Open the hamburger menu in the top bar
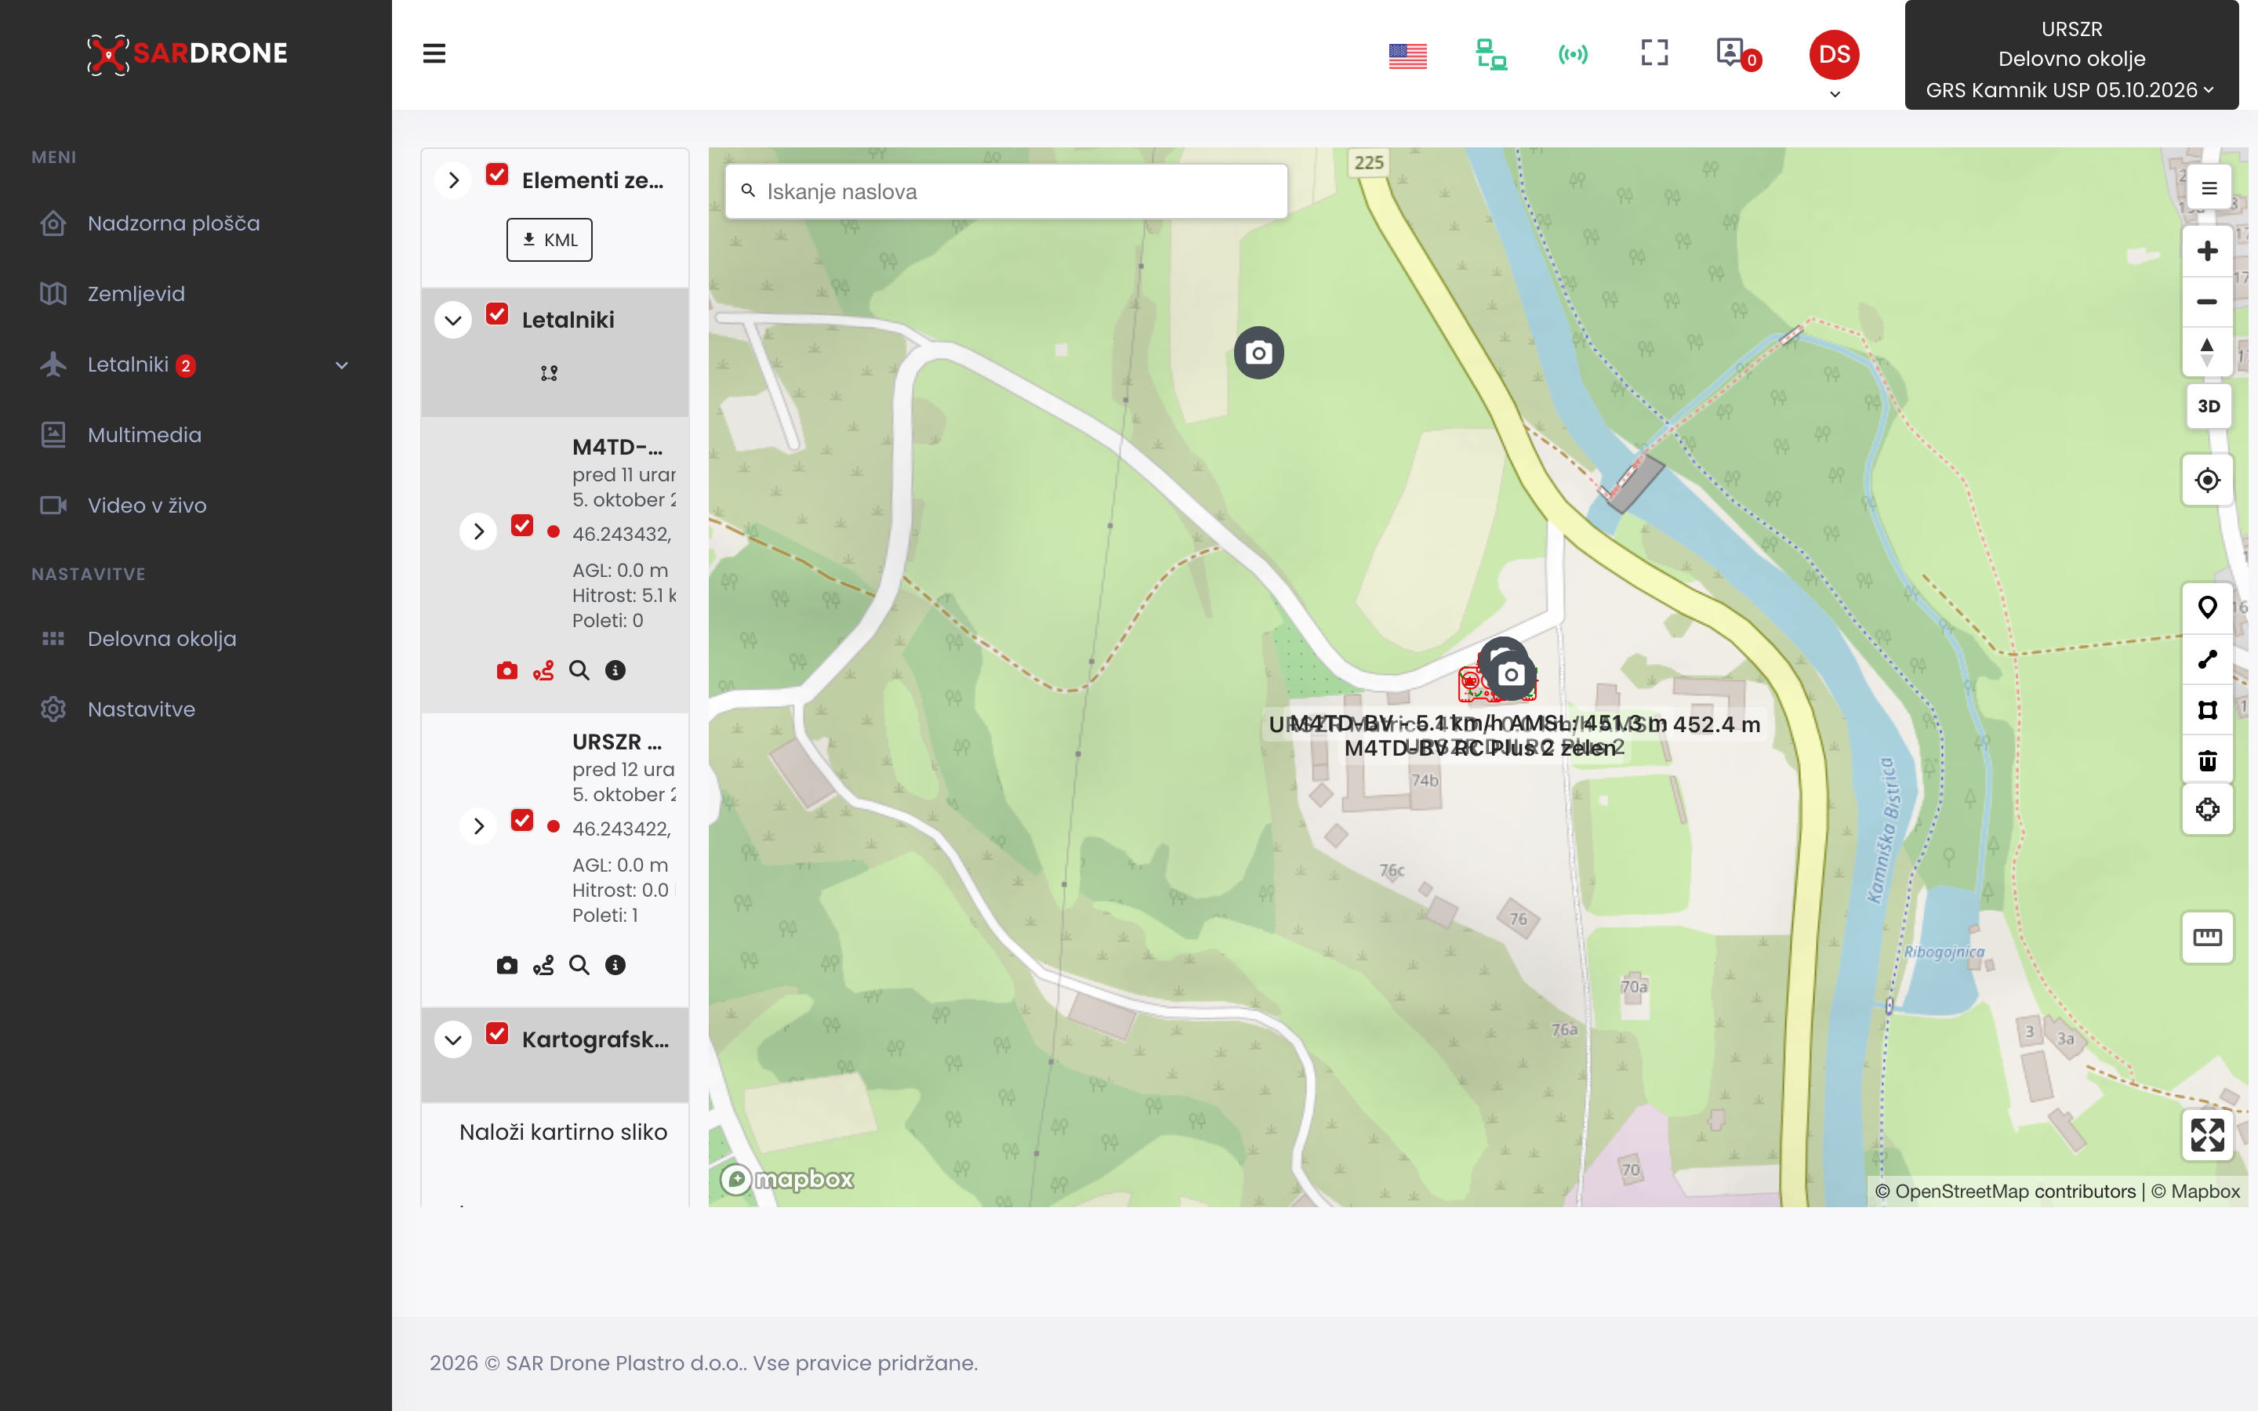The width and height of the screenshot is (2258, 1411). pos(434,53)
